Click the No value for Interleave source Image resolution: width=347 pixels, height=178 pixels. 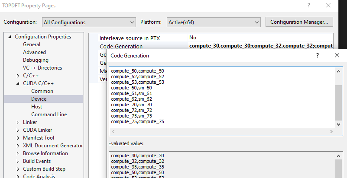(x=192, y=38)
